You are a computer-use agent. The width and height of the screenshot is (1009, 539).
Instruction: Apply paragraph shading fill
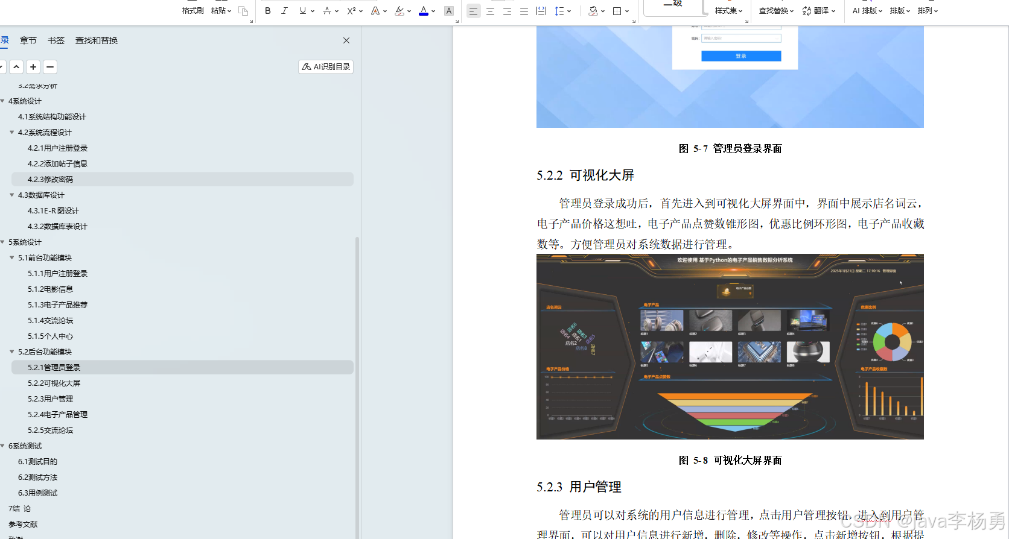coord(593,11)
